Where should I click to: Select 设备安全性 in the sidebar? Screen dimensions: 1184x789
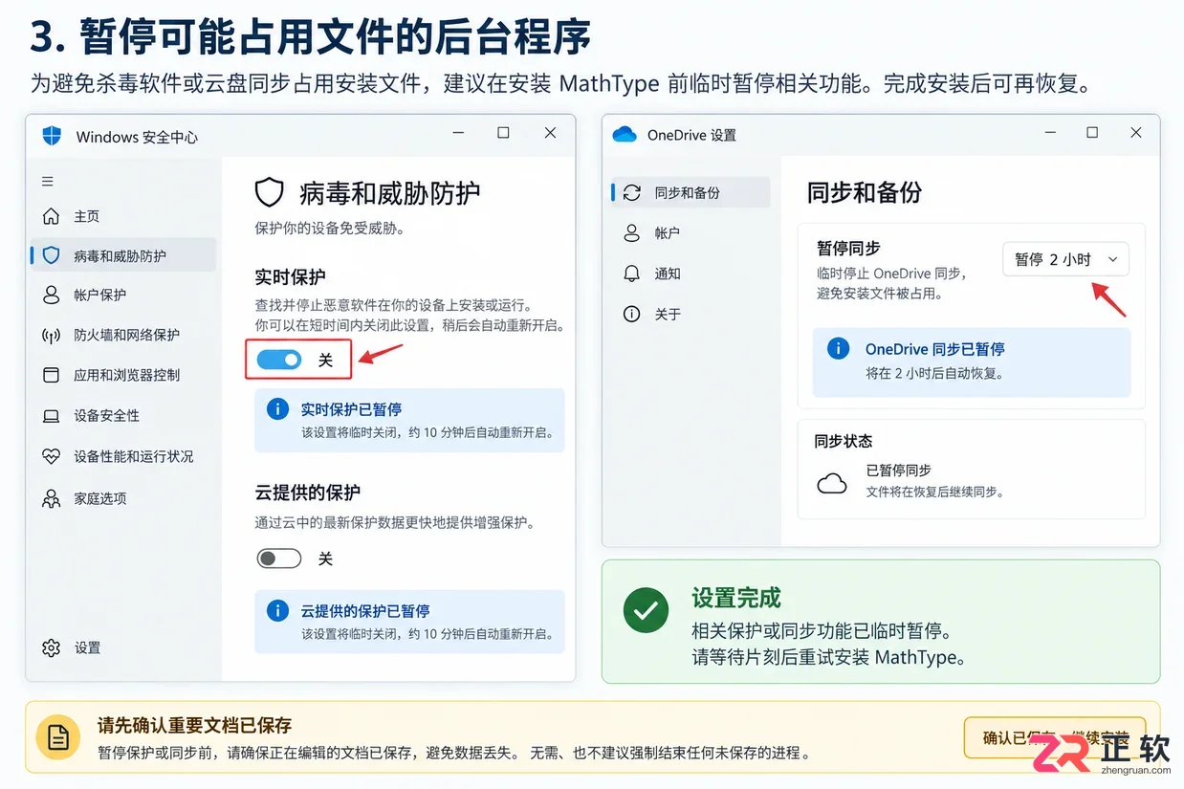(x=123, y=416)
